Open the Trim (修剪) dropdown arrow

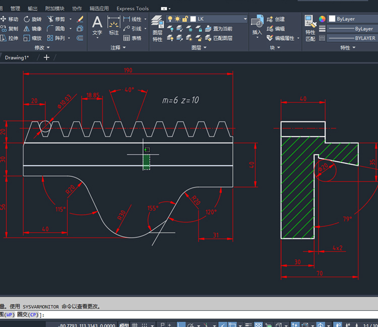[71, 19]
